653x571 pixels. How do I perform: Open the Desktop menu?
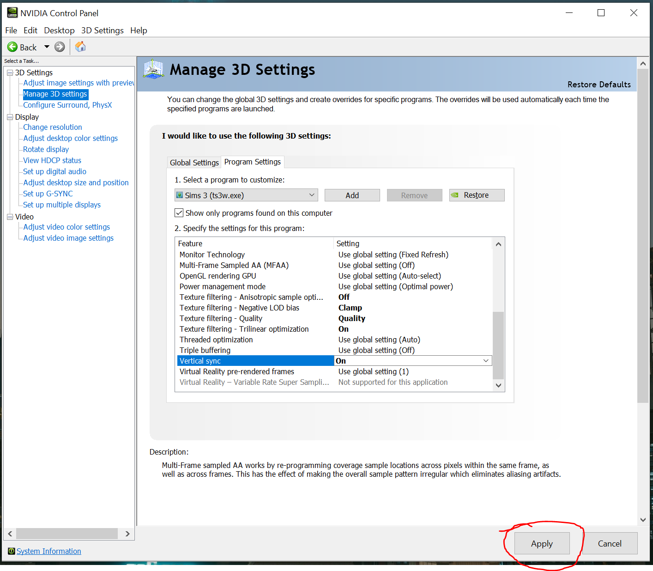pyautogui.click(x=59, y=30)
